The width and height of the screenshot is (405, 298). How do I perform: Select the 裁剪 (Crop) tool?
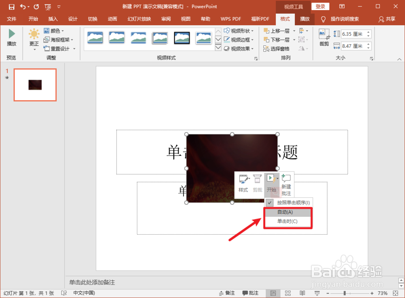pyautogui.click(x=324, y=36)
